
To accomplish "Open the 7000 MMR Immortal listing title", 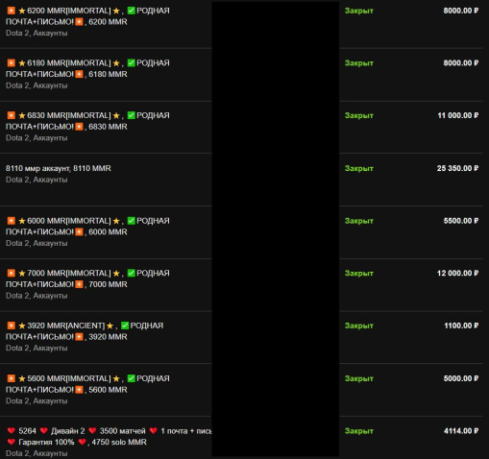I will [x=87, y=278].
